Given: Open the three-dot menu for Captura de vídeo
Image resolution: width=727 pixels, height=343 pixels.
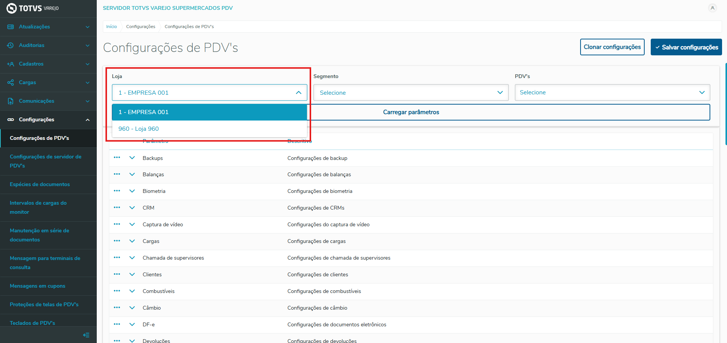Looking at the screenshot, I should [x=117, y=224].
